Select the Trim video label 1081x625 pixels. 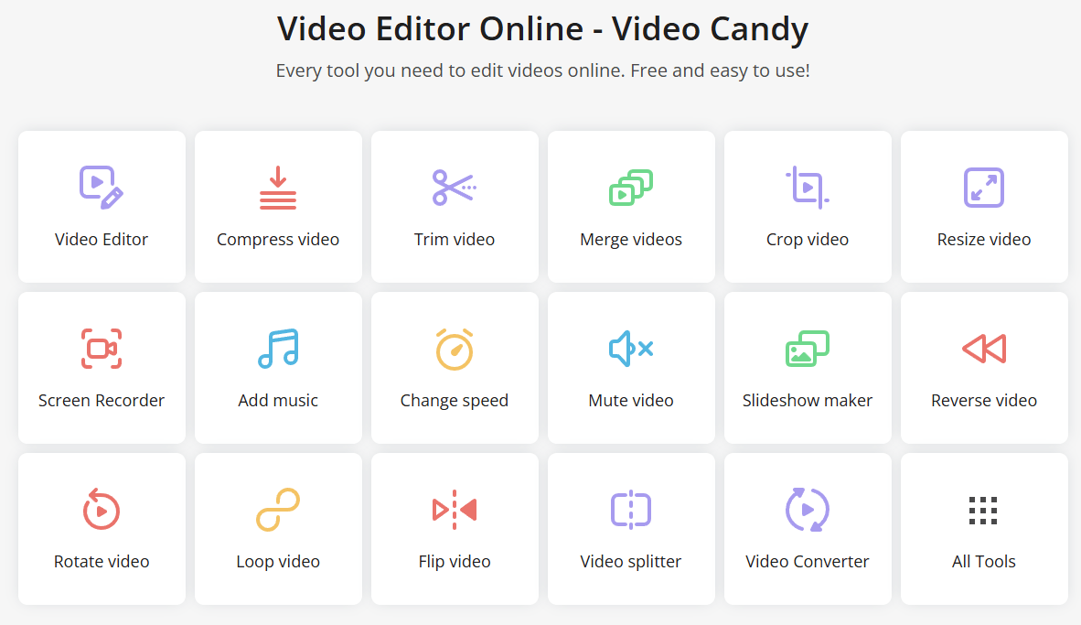pyautogui.click(x=455, y=240)
